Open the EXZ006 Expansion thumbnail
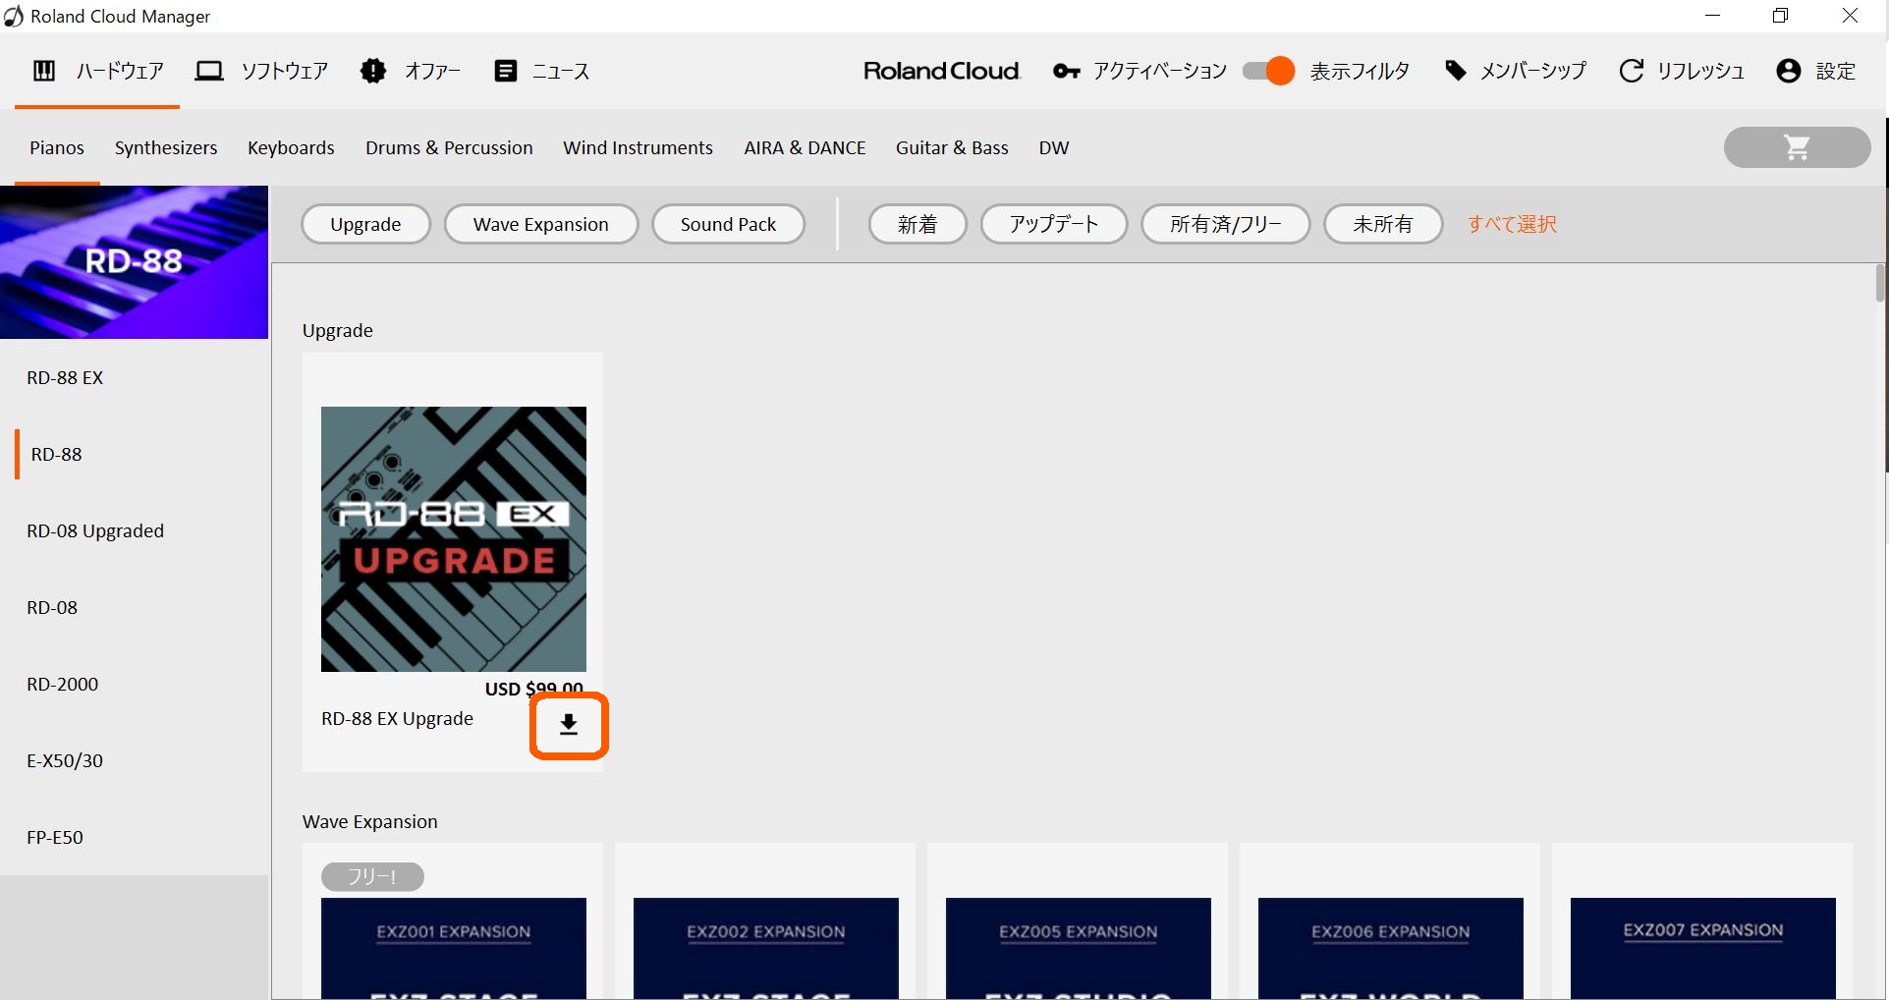 [1391, 949]
